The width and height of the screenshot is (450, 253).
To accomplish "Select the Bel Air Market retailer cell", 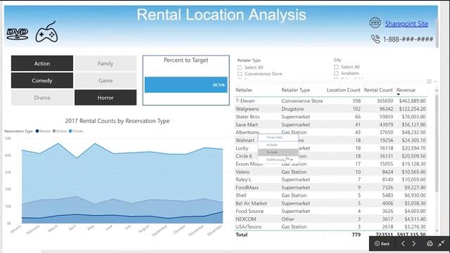I will (251, 203).
